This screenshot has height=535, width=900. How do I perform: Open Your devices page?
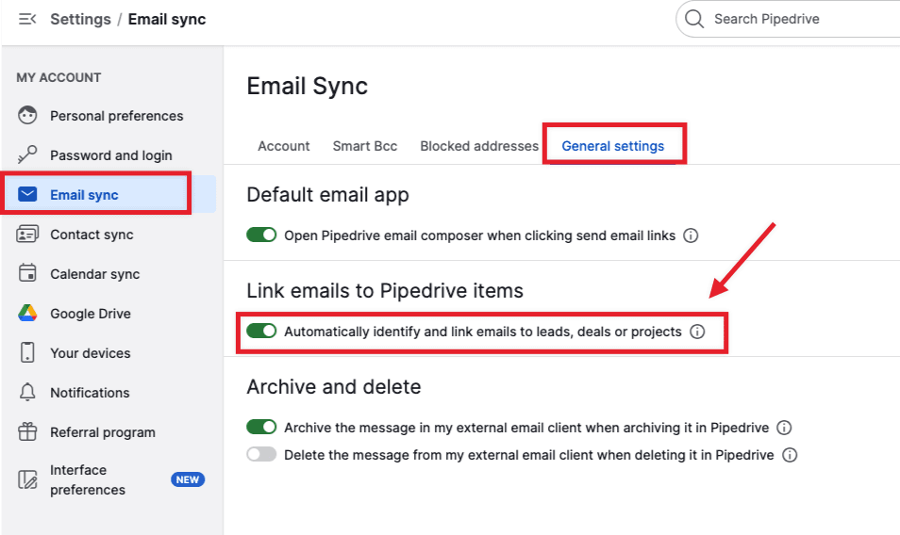pos(90,353)
